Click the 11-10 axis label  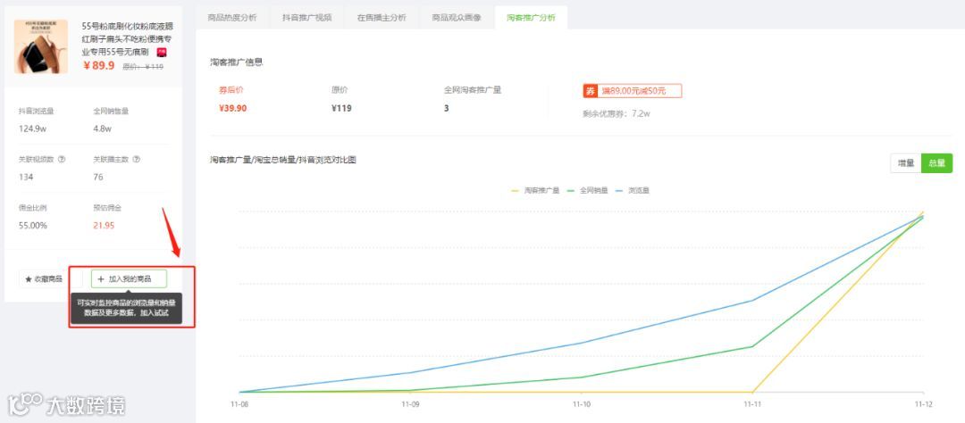(581, 404)
